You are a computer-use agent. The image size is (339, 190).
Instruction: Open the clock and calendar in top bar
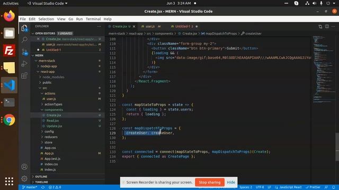pos(179,3)
